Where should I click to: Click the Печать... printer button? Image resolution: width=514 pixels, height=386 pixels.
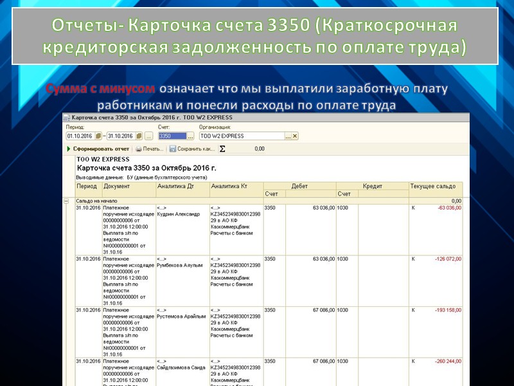(150, 149)
